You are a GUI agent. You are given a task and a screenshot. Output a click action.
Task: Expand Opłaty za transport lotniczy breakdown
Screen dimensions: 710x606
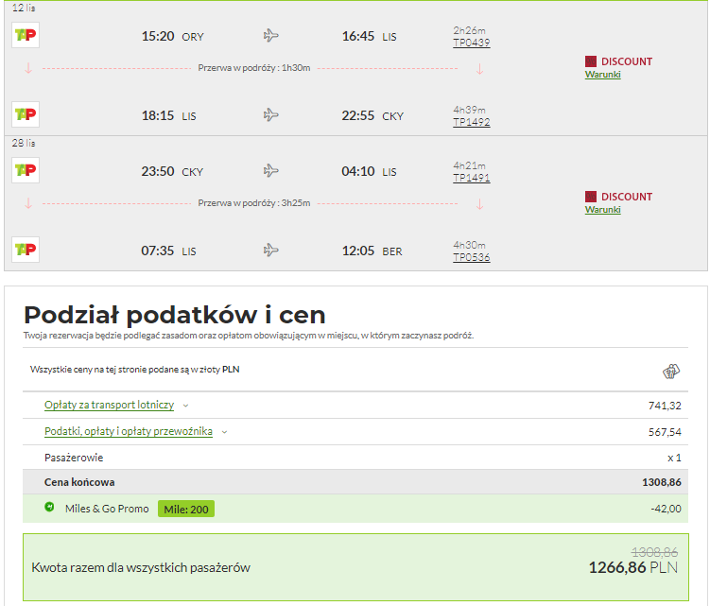point(109,405)
